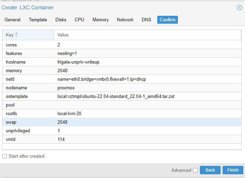Viewport: 245px width, 178px height.
Task: Sort by the Key column header
Action: tap(28, 35)
